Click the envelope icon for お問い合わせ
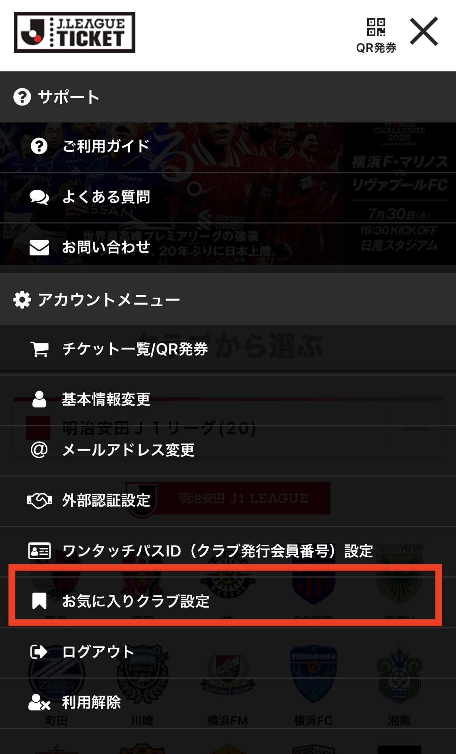The width and height of the screenshot is (456, 754). coord(39,247)
